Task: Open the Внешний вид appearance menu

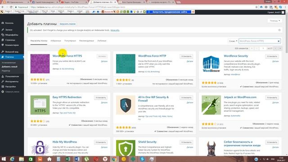Action: pyautogui.click(x=12, y=52)
